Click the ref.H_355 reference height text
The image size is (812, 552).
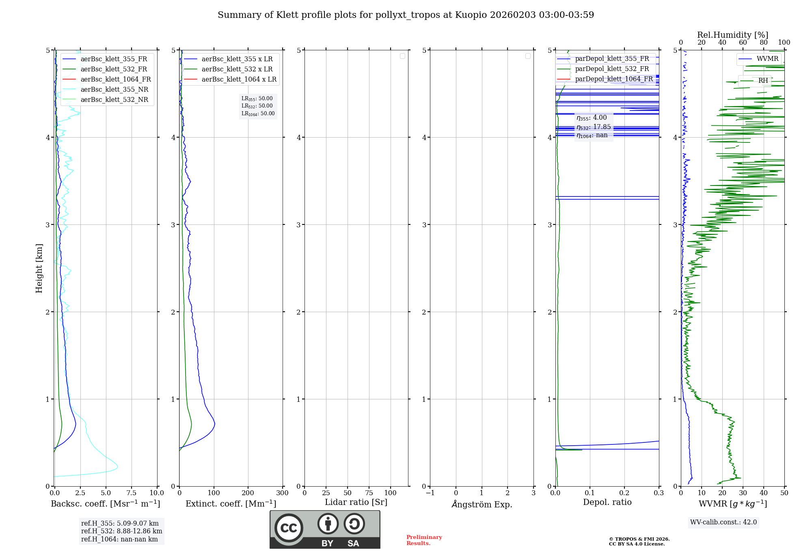[x=120, y=524]
